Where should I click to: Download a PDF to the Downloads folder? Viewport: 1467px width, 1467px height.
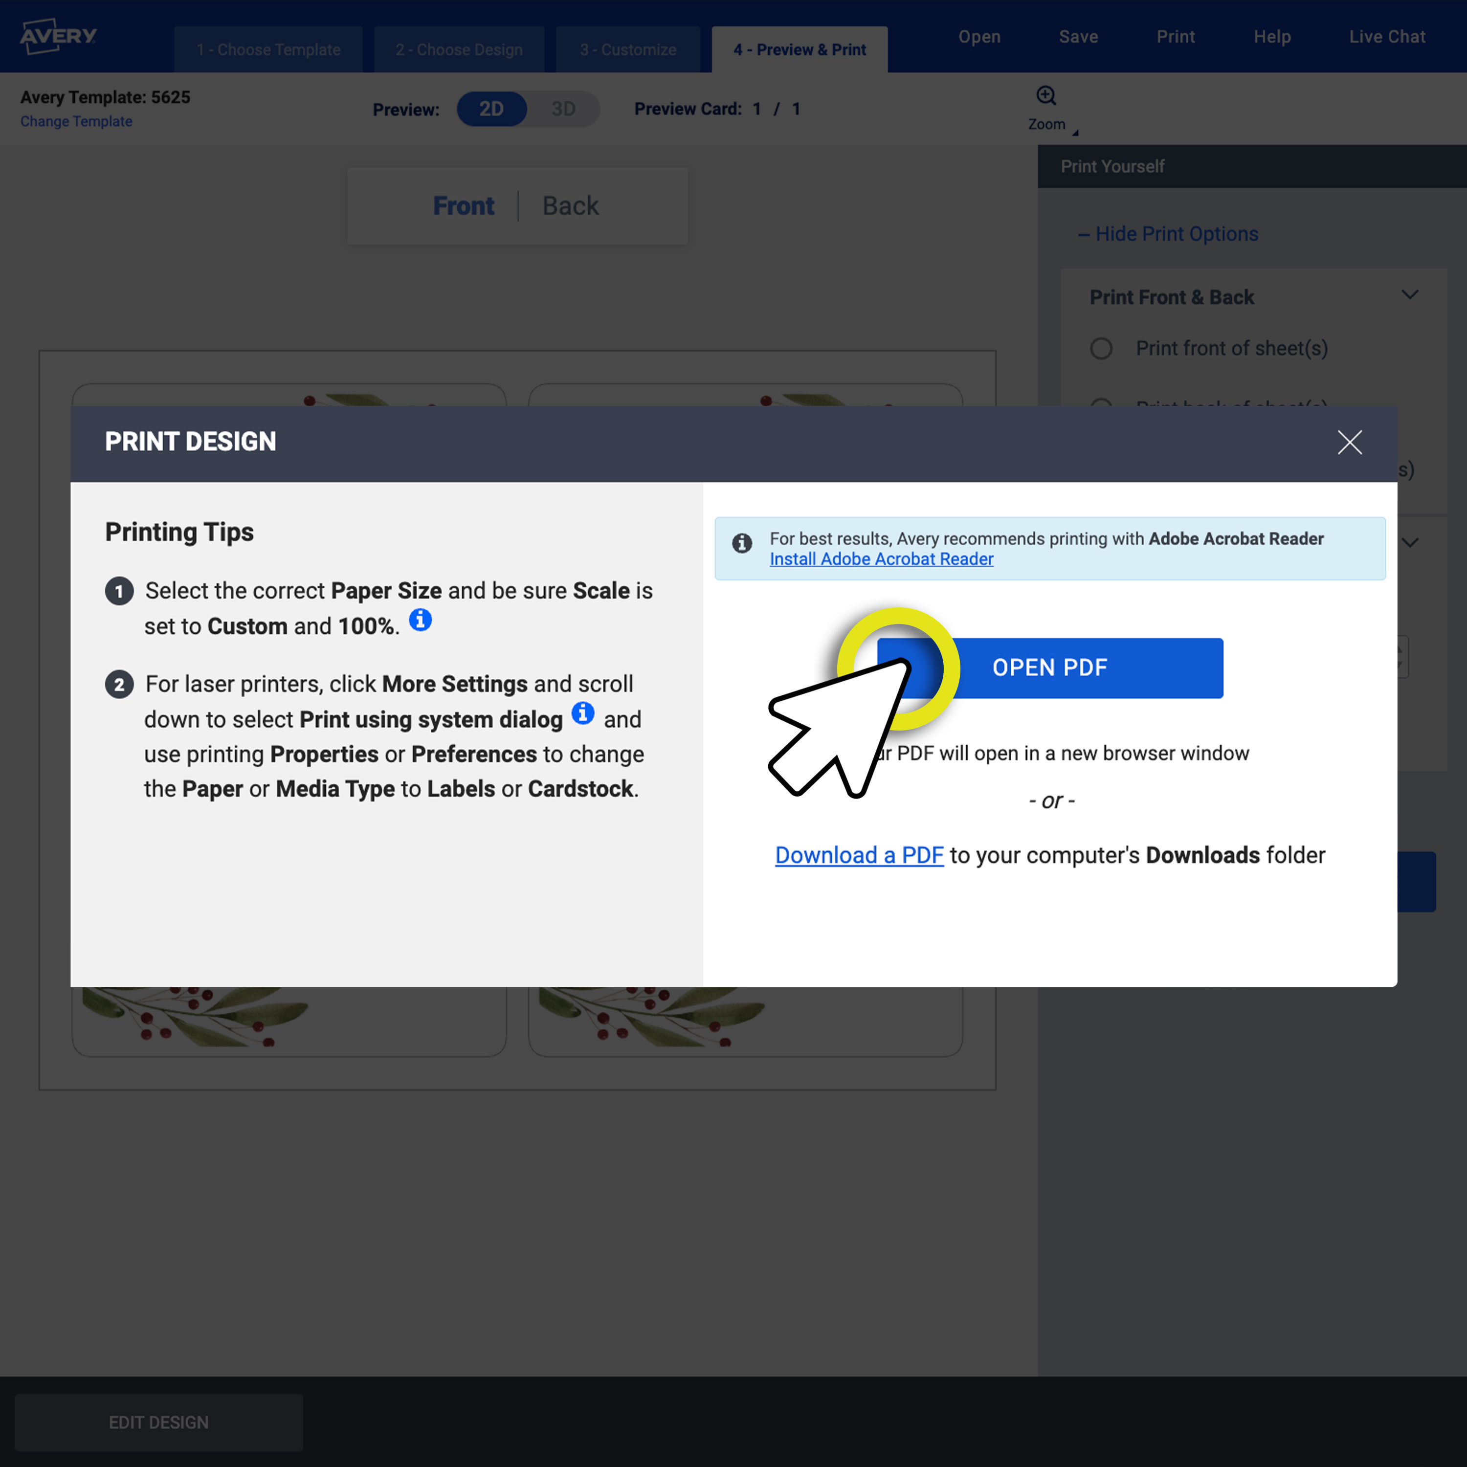(859, 855)
